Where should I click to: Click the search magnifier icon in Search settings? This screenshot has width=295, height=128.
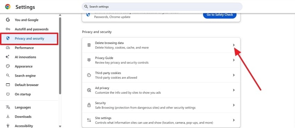click(x=86, y=7)
